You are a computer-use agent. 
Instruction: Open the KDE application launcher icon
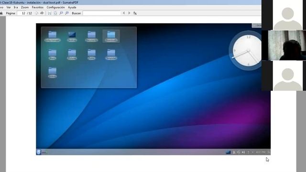click(39, 152)
